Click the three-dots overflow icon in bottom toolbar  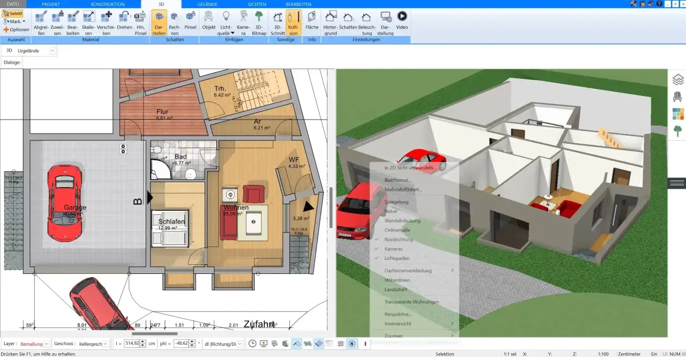pos(366,344)
